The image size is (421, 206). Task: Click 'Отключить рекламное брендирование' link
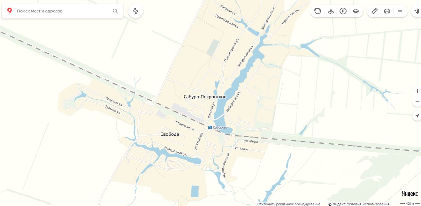tap(289, 204)
